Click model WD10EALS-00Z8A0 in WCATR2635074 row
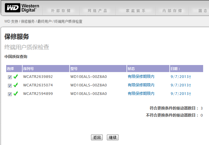This screenshot has height=145, width=209. pos(89,85)
